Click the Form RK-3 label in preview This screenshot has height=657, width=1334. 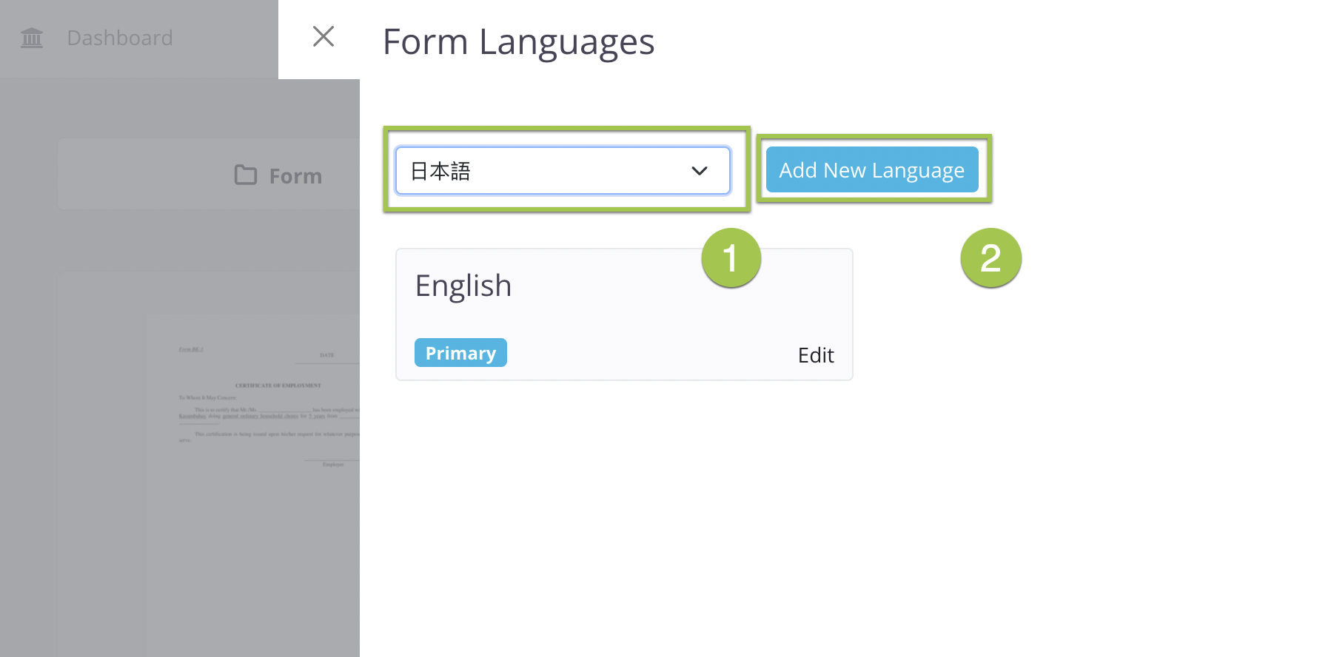point(191,349)
